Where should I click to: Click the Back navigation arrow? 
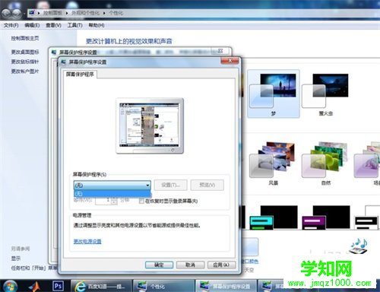click(x=7, y=13)
